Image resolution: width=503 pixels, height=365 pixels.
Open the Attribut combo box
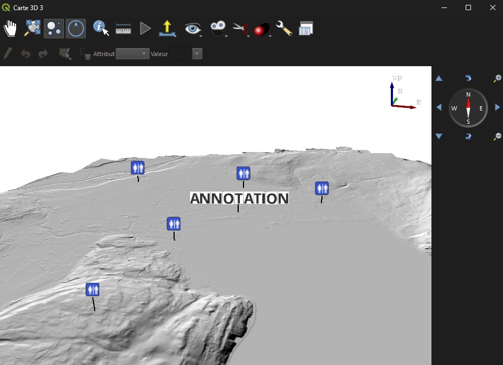[132, 53]
